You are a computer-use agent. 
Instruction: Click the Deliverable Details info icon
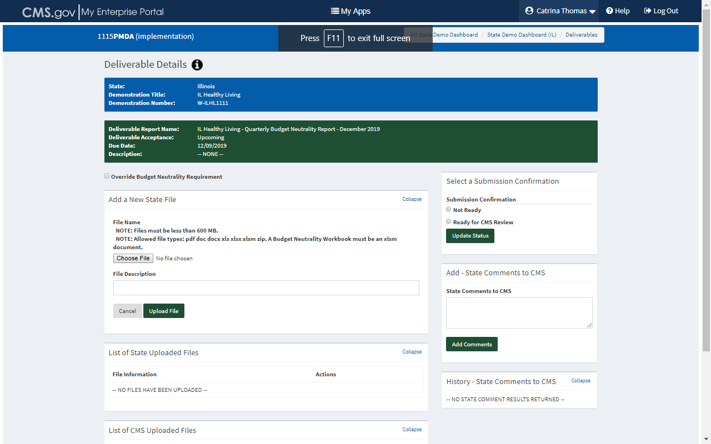point(197,65)
